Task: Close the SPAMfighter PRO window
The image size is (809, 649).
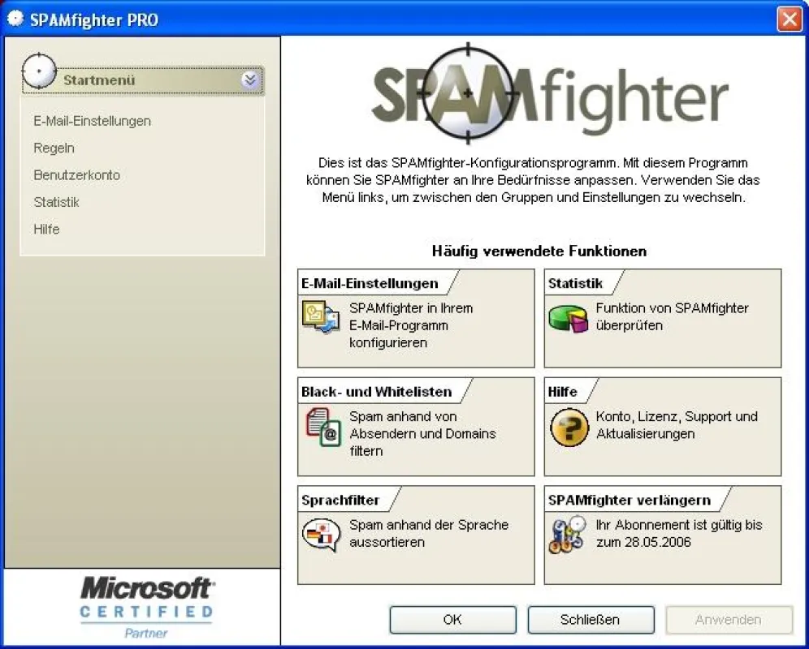Action: point(790,19)
